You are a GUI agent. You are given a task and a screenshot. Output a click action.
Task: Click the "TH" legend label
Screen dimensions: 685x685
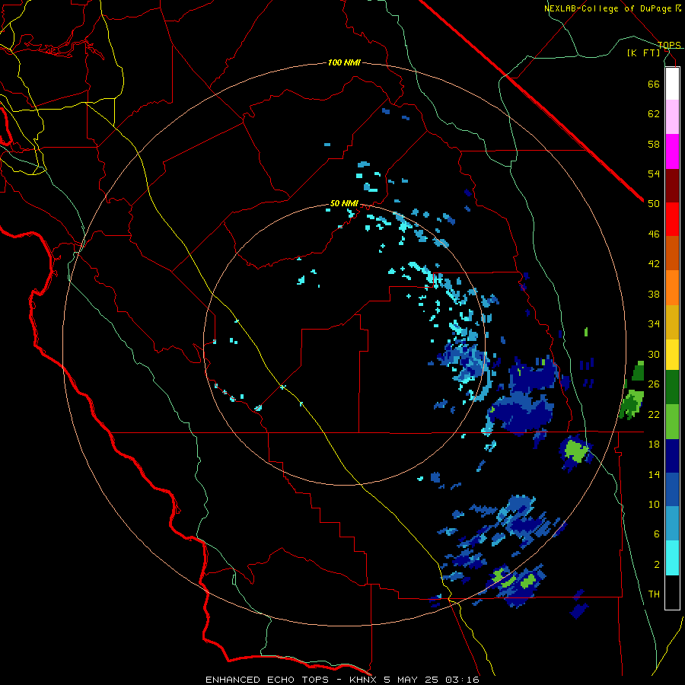tap(654, 594)
